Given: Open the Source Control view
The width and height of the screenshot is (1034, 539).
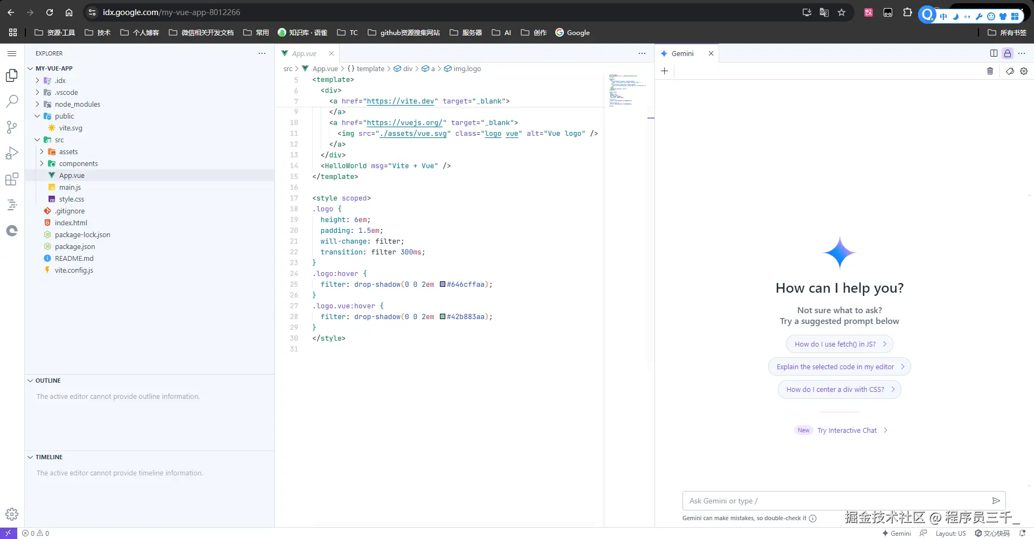Looking at the screenshot, I should (12, 127).
